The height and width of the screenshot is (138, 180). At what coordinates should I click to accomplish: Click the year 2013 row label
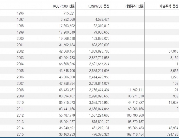(x=20, y=122)
